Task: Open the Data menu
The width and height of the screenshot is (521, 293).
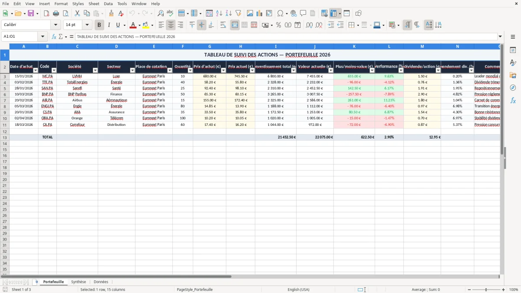Action: [108, 3]
